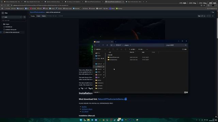Viewport: 218px width, 122px height.
Task: Open return-of-the-ancients.md in file tree
Action: pos(12,32)
